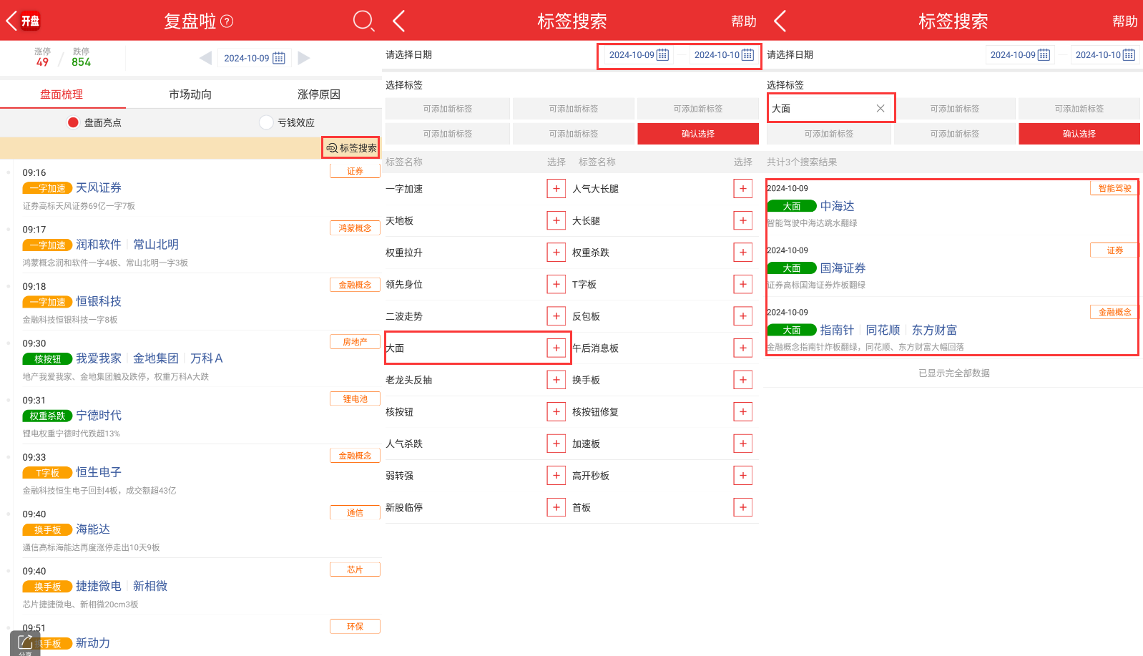
Task: Open 帮助 in middle 标签搜索 panel
Action: (744, 21)
